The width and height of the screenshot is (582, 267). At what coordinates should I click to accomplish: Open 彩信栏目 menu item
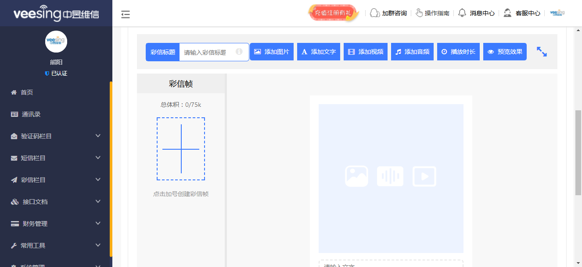click(x=56, y=180)
